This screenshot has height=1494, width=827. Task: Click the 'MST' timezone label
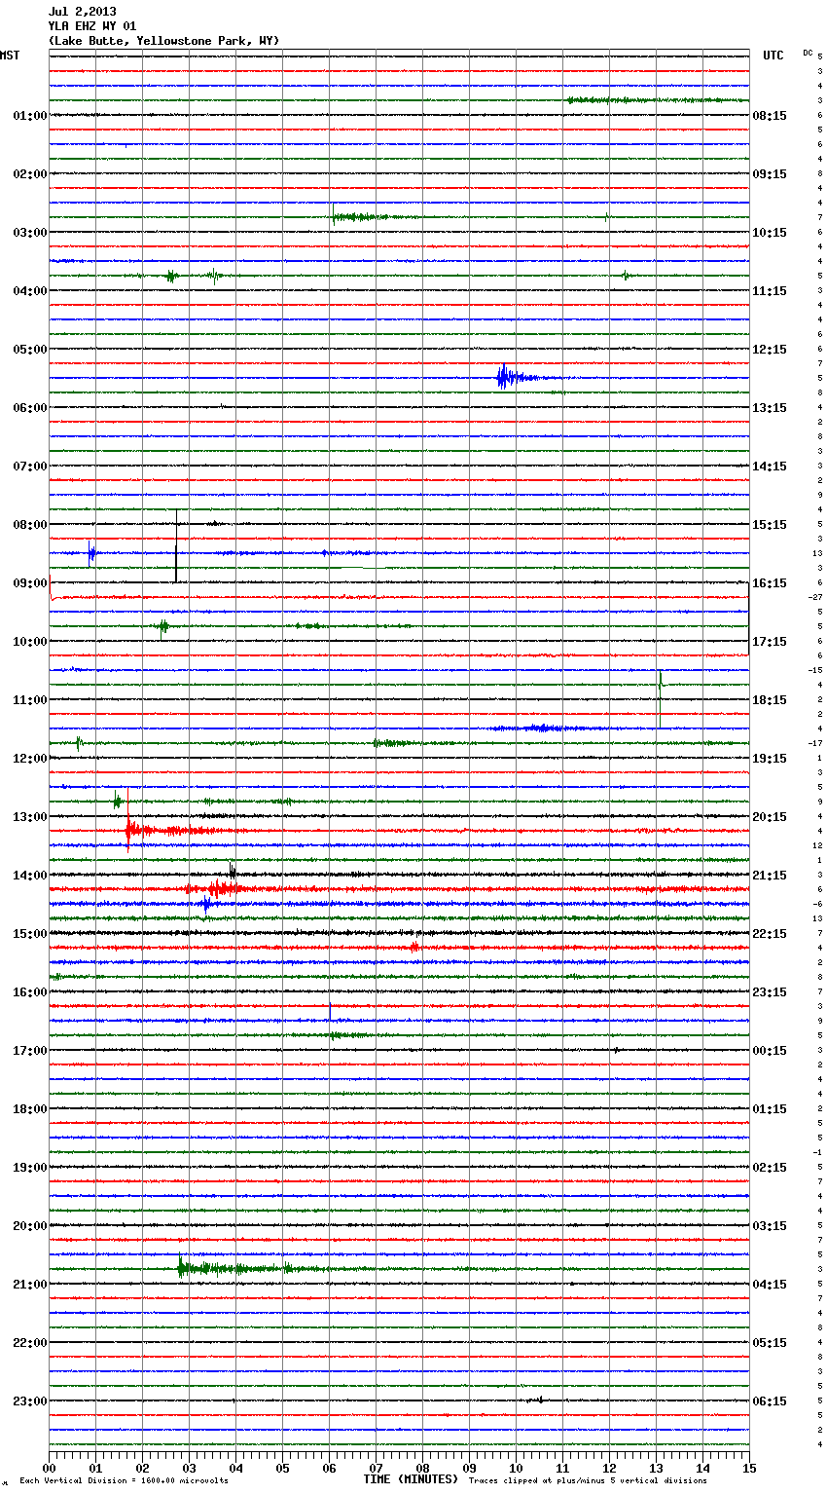tap(10, 56)
